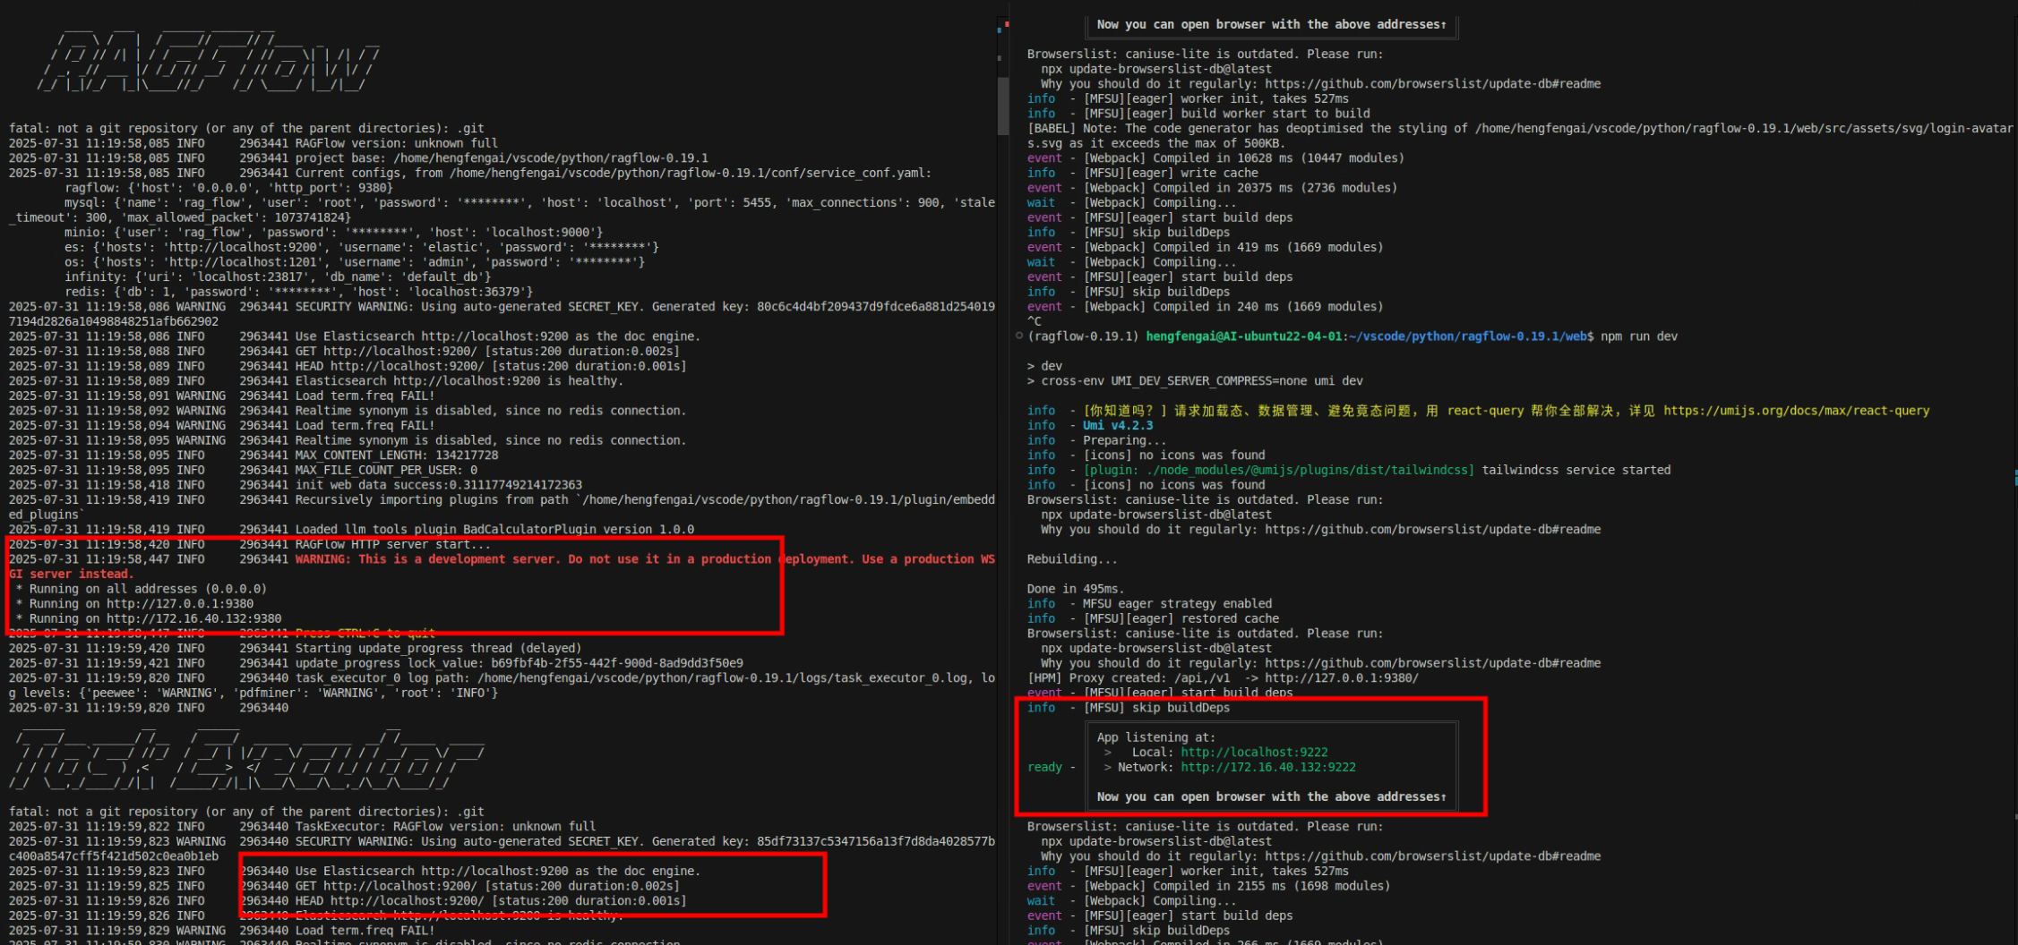Click the hengfengai@AI-ubuntu22-04-01 prompt text
This screenshot has height=945, width=2018.
(1244, 336)
